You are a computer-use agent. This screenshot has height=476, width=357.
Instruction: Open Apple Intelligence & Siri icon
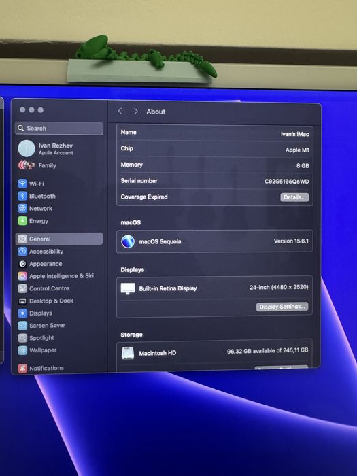coord(22,276)
